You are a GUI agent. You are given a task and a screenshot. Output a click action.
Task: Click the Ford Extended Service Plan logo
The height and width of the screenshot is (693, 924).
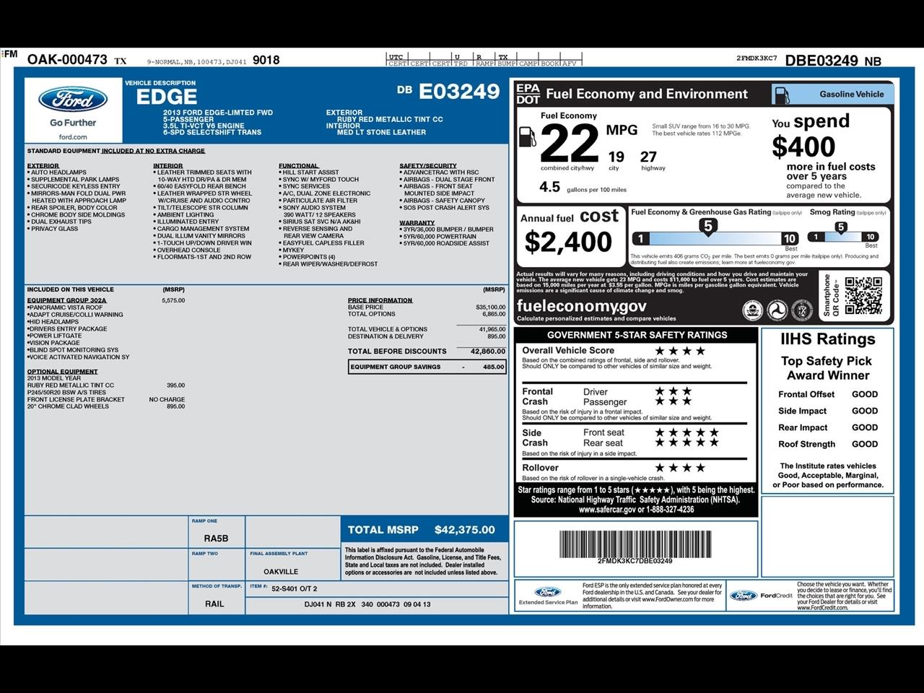point(548,596)
